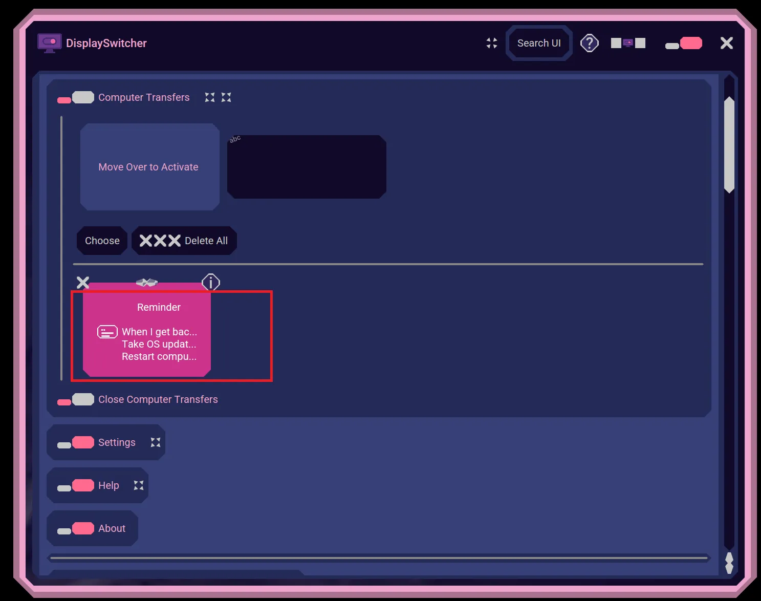
Task: Click the vertical scrollbar thumb
Action: (x=729, y=145)
